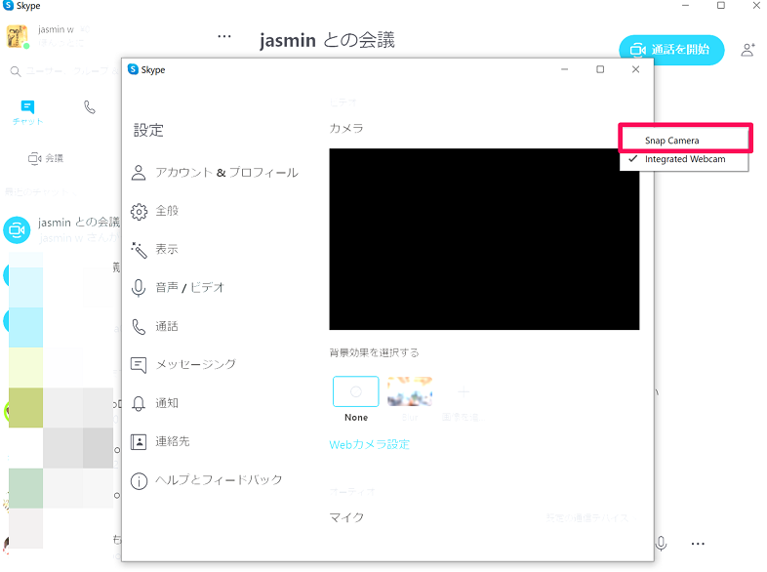Switch to チャット tab
767x572 pixels.
click(28, 112)
